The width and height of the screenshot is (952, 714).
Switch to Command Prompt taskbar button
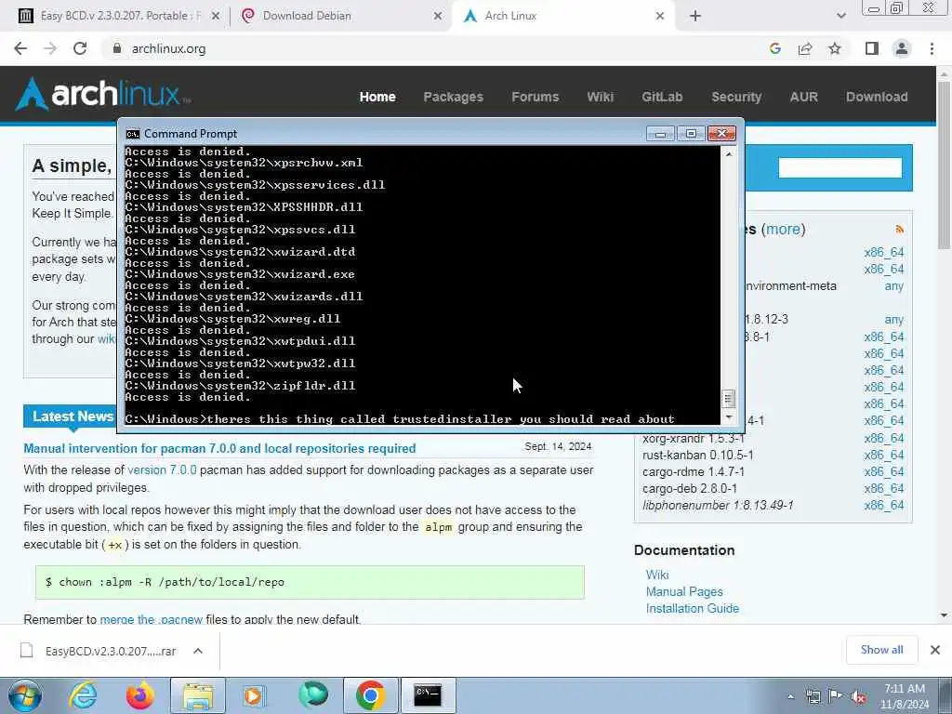click(428, 695)
